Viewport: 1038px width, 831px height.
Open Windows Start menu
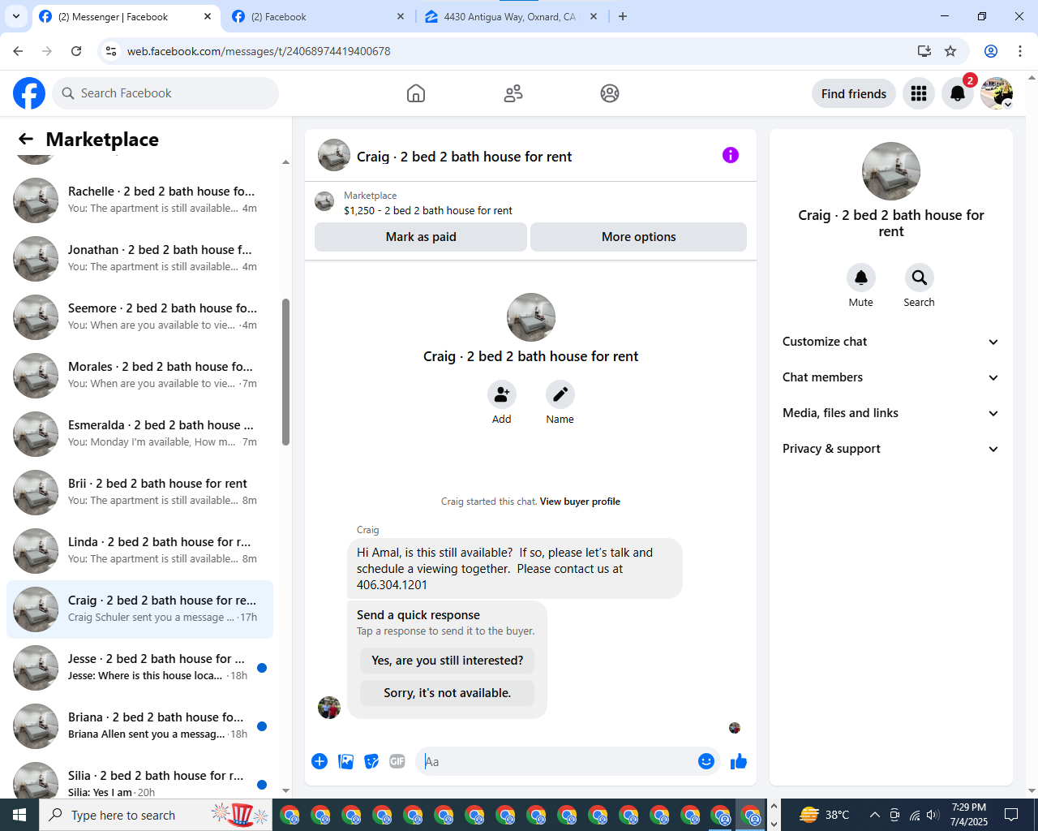click(19, 815)
